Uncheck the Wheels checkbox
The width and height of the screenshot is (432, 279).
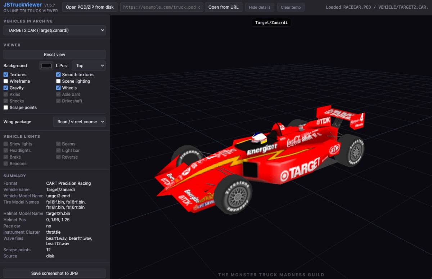(58, 88)
